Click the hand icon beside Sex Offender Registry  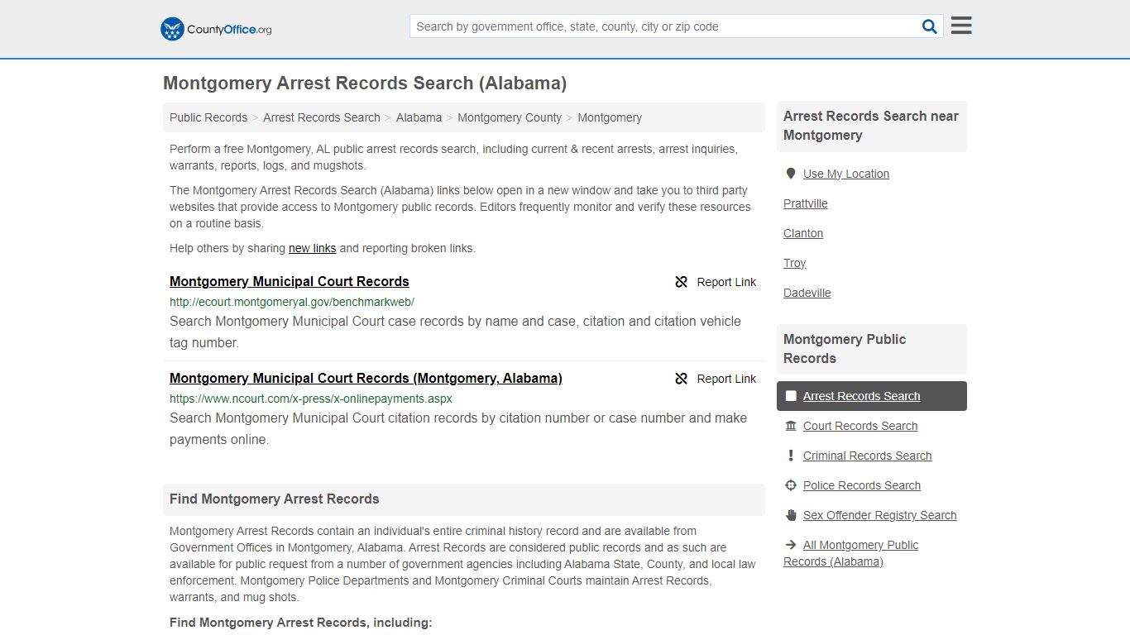coord(791,515)
